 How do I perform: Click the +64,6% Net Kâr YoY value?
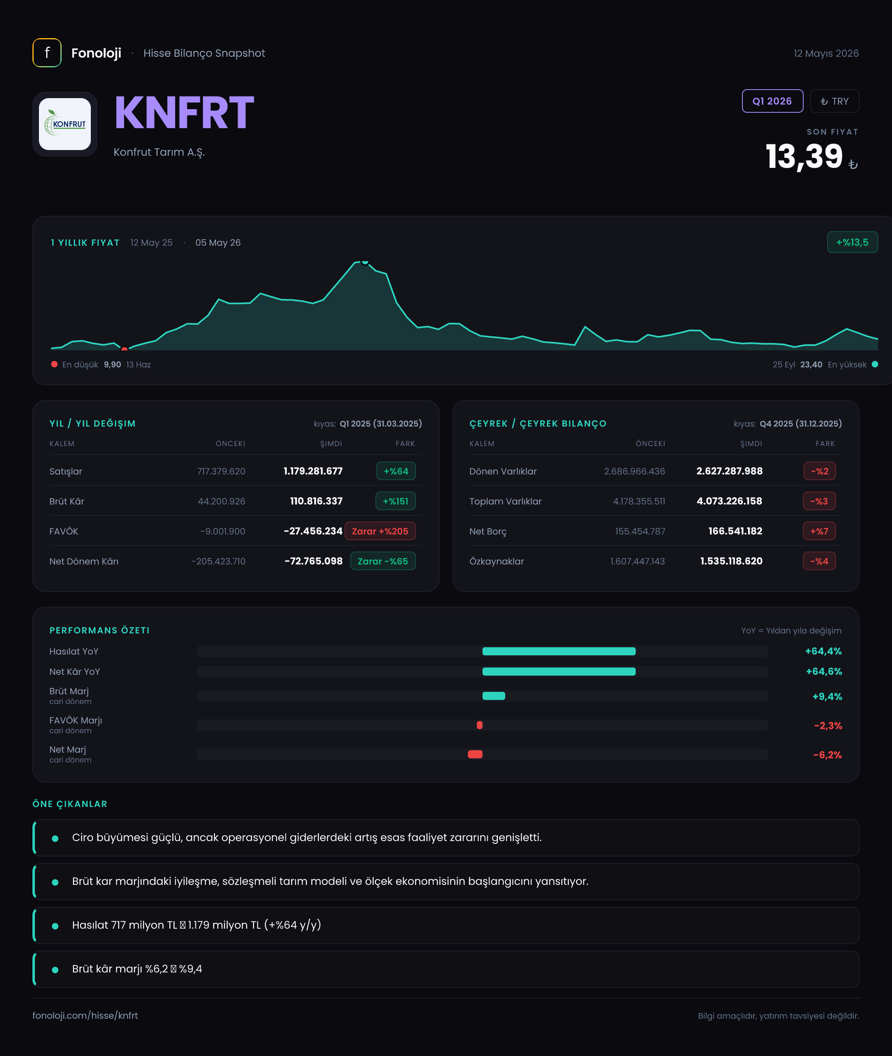click(824, 672)
